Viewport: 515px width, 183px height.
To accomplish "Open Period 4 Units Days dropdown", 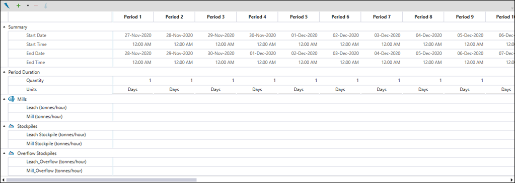I will point(257,89).
